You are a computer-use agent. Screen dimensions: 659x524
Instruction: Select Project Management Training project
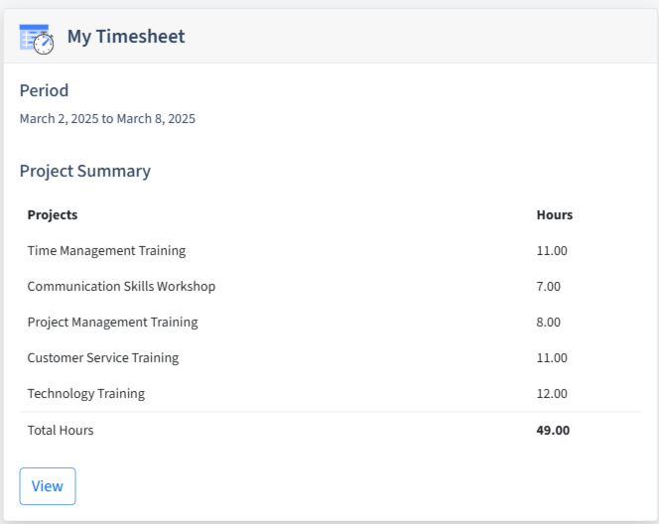click(x=112, y=322)
